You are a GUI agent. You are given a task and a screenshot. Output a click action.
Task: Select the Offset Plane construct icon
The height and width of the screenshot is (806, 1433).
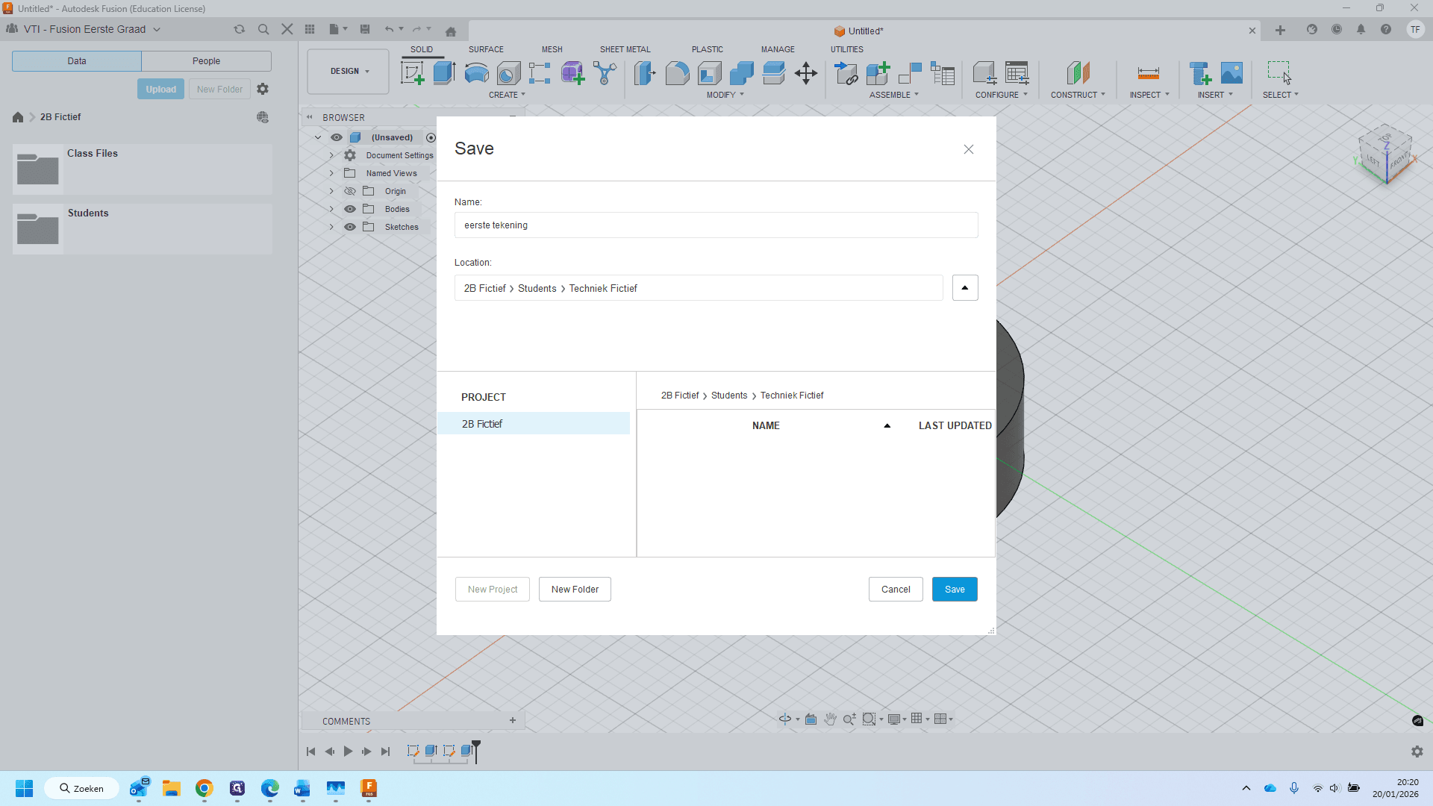point(1078,73)
